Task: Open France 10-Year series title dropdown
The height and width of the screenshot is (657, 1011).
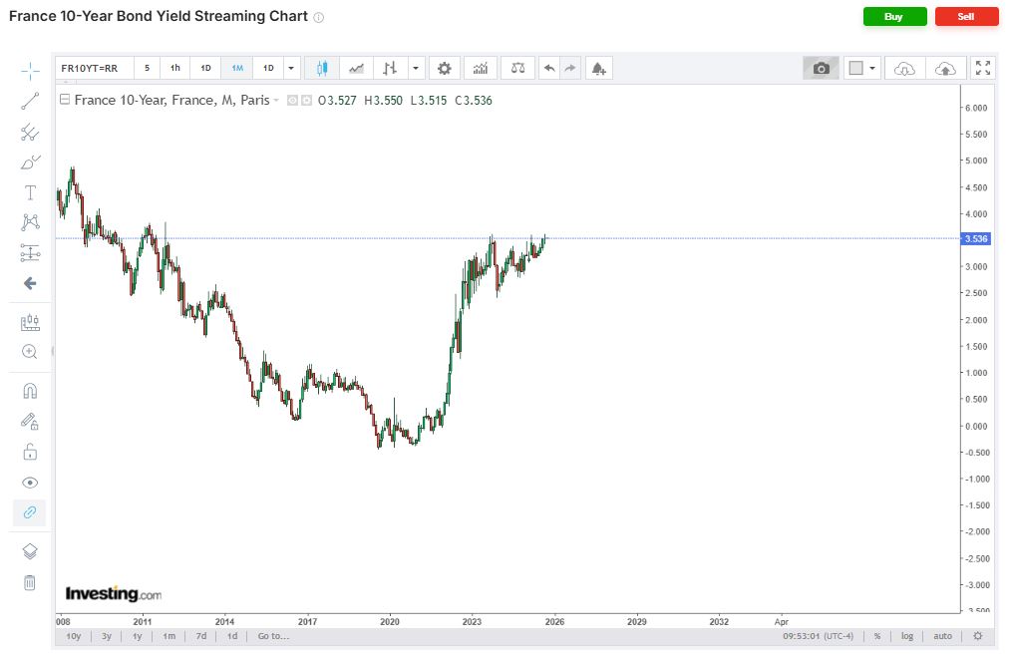Action: (x=276, y=100)
